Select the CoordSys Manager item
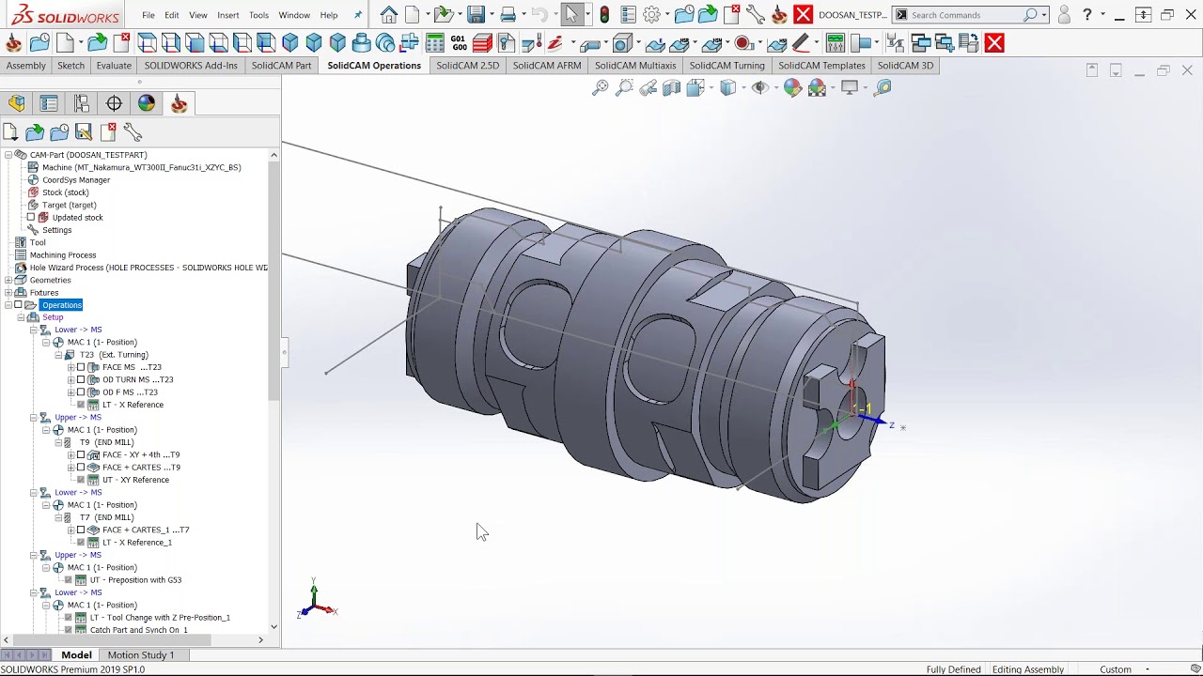1203x676 pixels. [x=76, y=180]
